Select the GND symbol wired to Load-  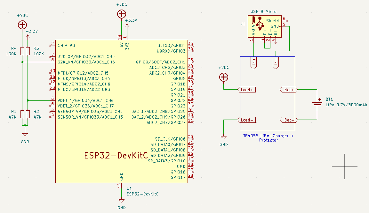(x=224, y=137)
